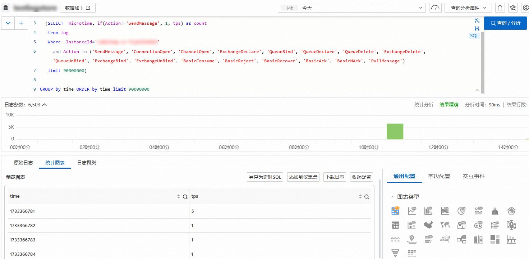The width and height of the screenshot is (529, 259).
Task: Click the 下载日志 button
Action: tap(335, 177)
